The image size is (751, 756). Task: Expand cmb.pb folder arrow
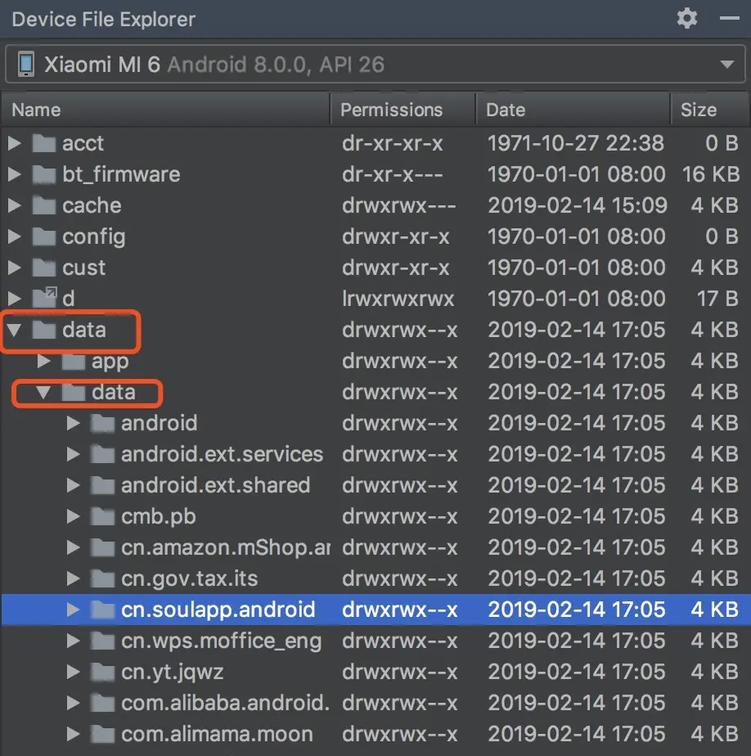pyautogui.click(x=74, y=516)
